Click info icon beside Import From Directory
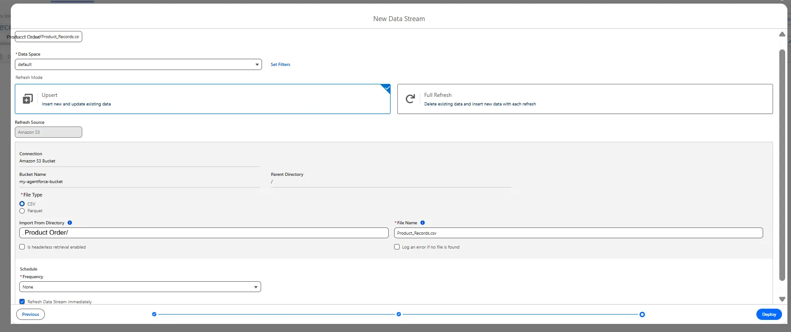 tap(70, 223)
